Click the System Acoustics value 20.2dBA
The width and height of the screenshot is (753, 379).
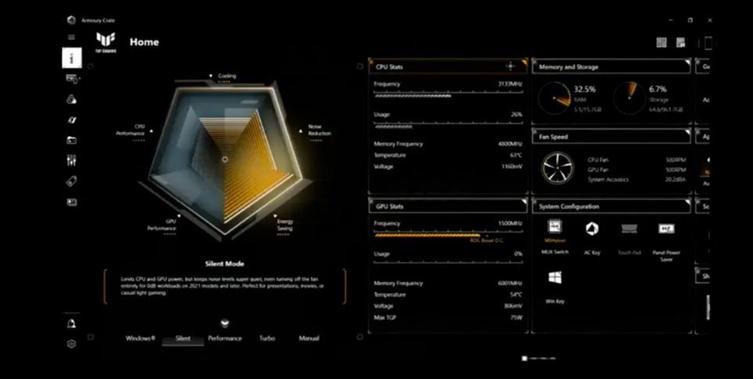pos(675,179)
